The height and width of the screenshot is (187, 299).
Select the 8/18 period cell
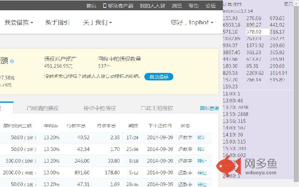tap(134, 161)
